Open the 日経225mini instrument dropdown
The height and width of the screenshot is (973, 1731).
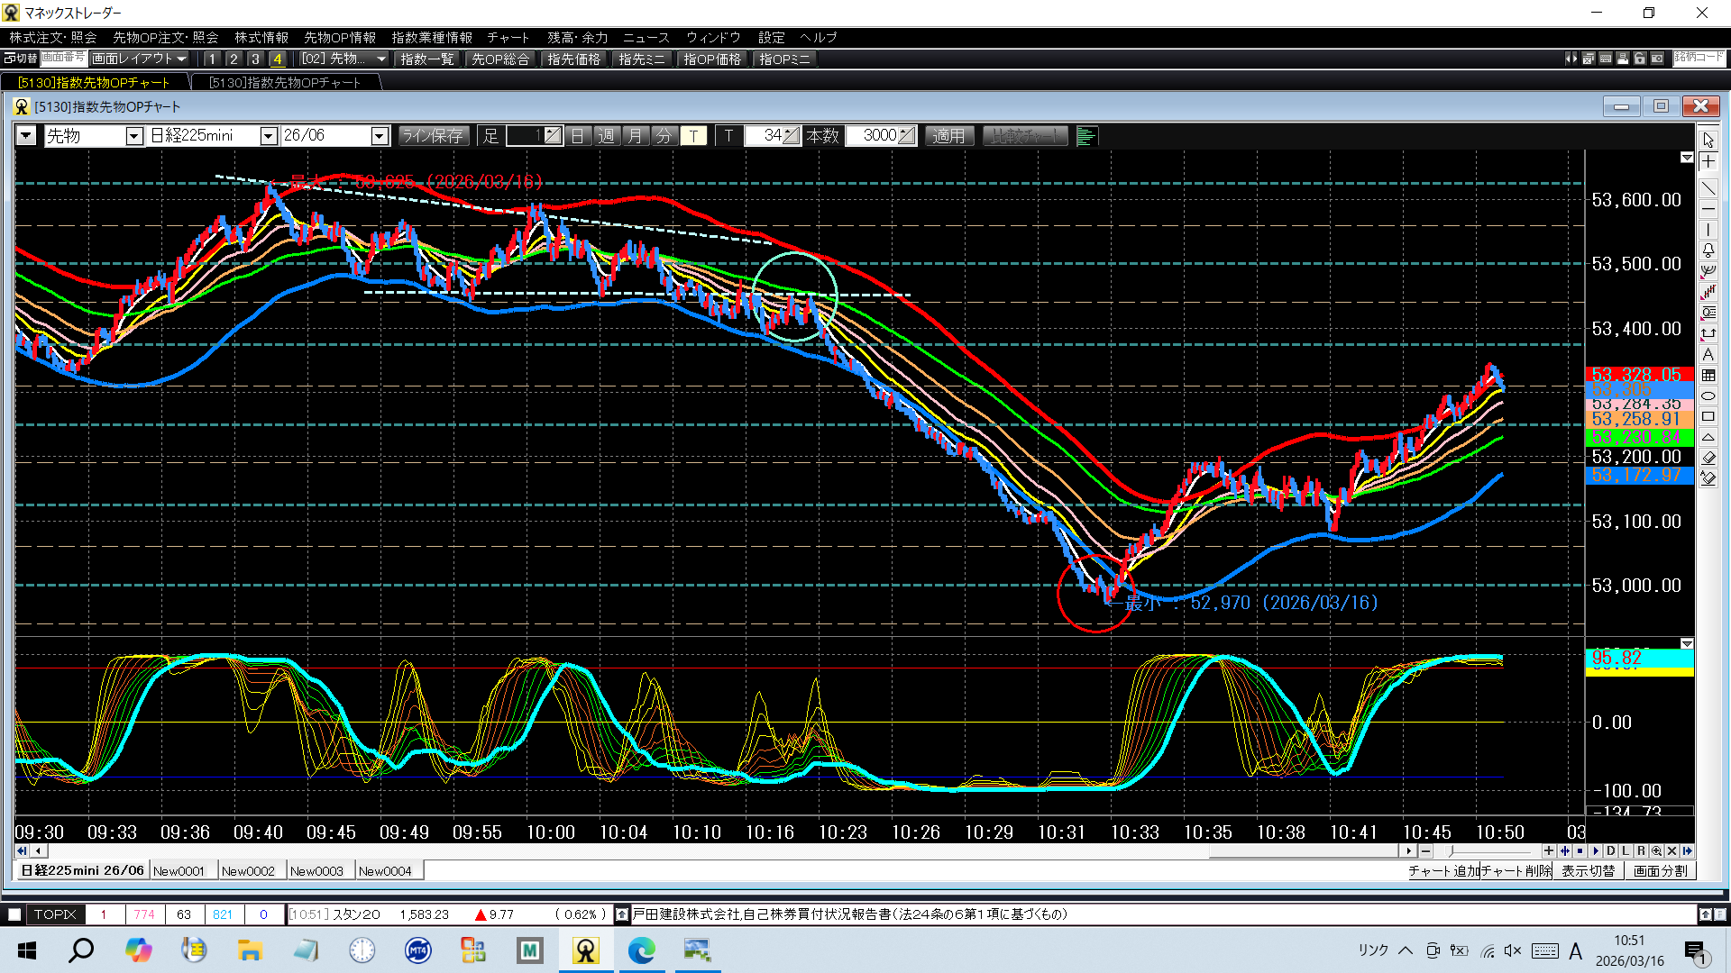pos(268,136)
